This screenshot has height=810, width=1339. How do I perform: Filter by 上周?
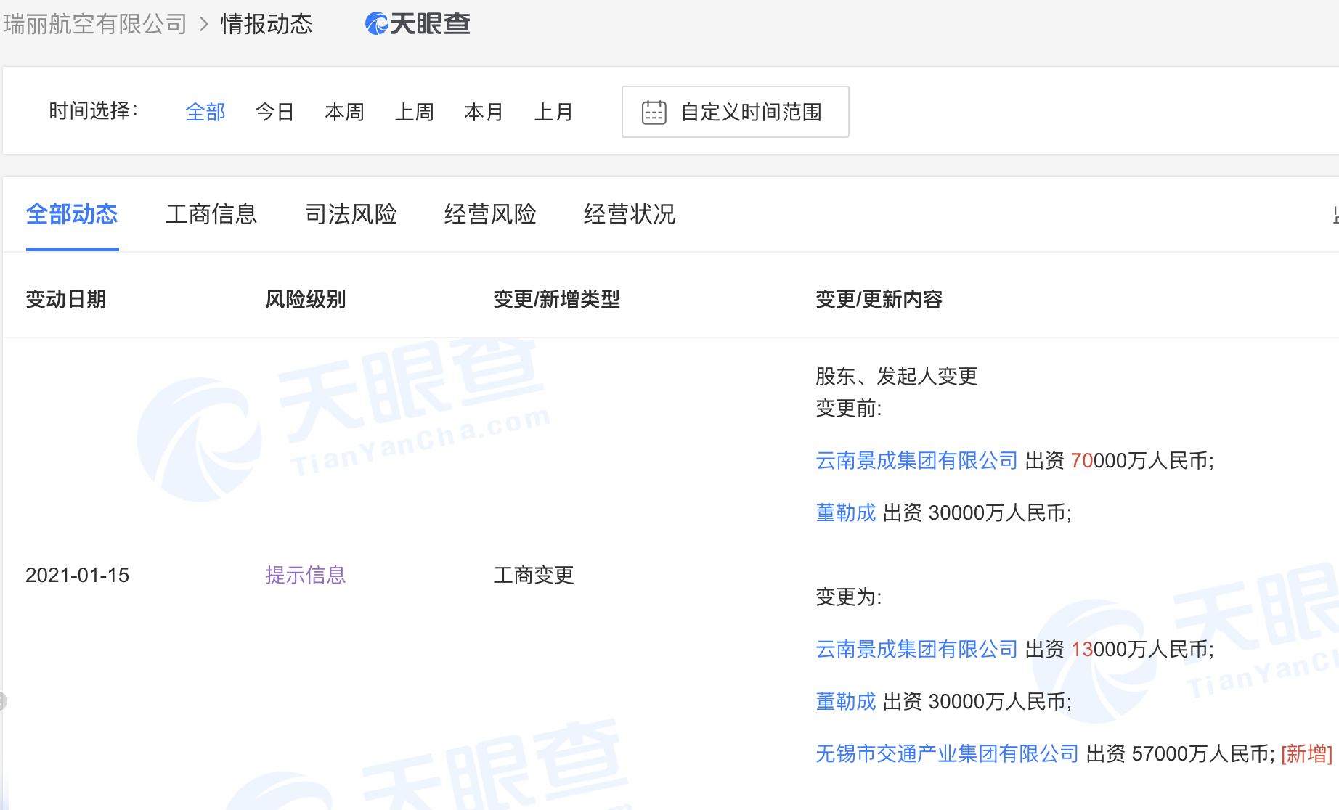(414, 112)
